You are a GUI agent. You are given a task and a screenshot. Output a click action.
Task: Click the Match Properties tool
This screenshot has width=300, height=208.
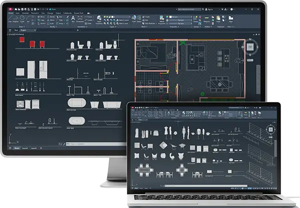pos(161,20)
